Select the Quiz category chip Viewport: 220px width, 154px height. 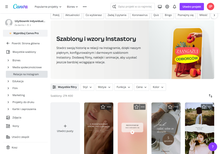(x=156, y=15)
